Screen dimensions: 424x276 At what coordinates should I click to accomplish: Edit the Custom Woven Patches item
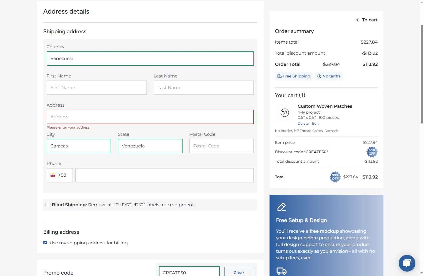[315, 124]
